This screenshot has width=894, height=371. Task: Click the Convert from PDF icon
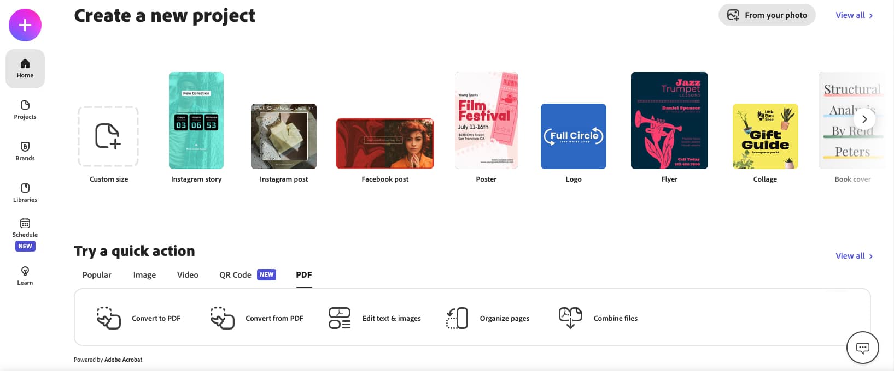pyautogui.click(x=222, y=318)
